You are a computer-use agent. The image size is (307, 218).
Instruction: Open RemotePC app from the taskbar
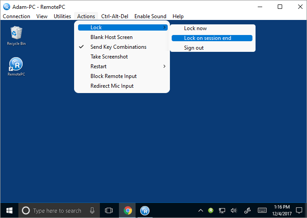click(145, 210)
